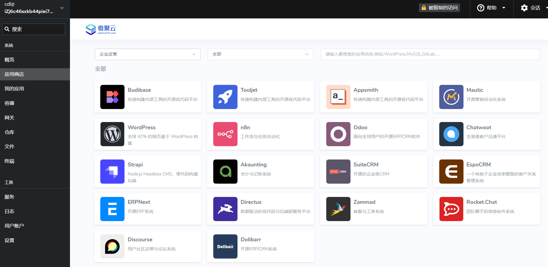
Task: Expand the host user dropdown arrow
Action: [x=62, y=8]
